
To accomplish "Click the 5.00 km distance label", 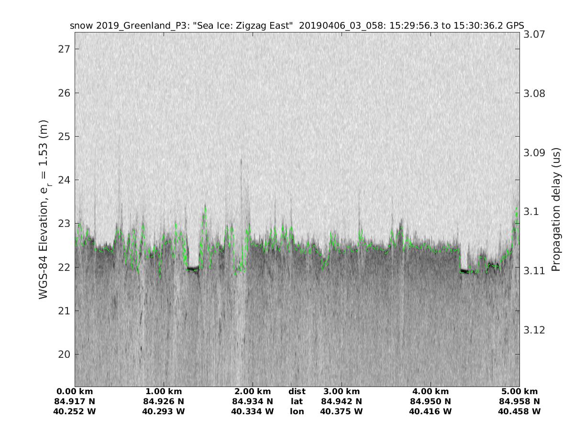I will pos(519,391).
